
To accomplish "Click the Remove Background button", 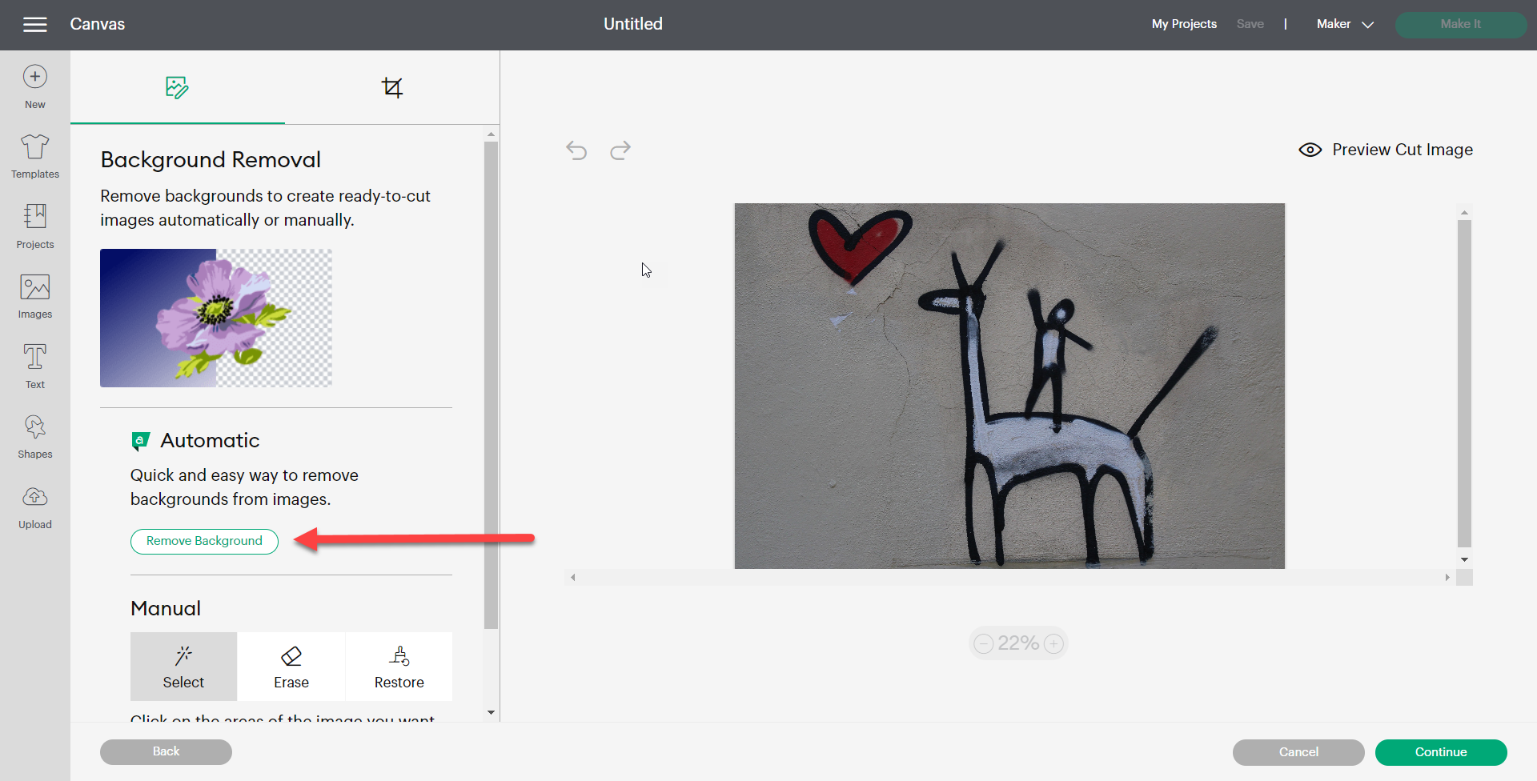I will 204,541.
